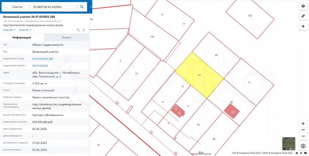Image resolution: width=309 pixels, height=156 pixels.
Task: Zoom out with the minus button
Action: click(303, 136)
